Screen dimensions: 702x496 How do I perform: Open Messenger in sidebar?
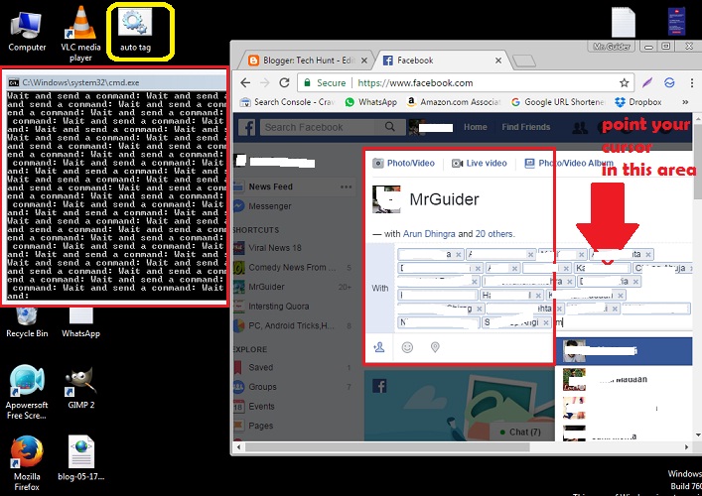269,206
